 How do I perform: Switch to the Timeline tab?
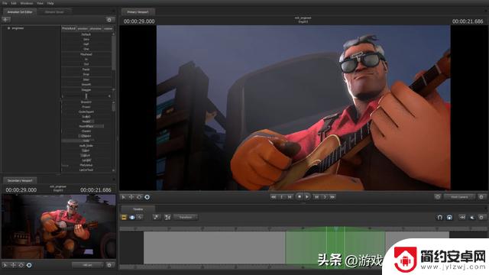138,209
